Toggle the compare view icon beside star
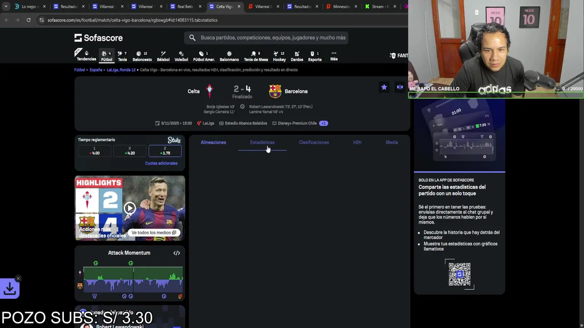This screenshot has height=328, width=584. click(400, 87)
